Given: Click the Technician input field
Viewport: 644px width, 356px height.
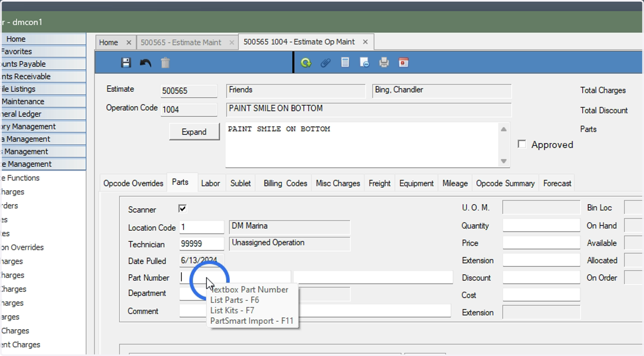Looking at the screenshot, I should 202,244.
